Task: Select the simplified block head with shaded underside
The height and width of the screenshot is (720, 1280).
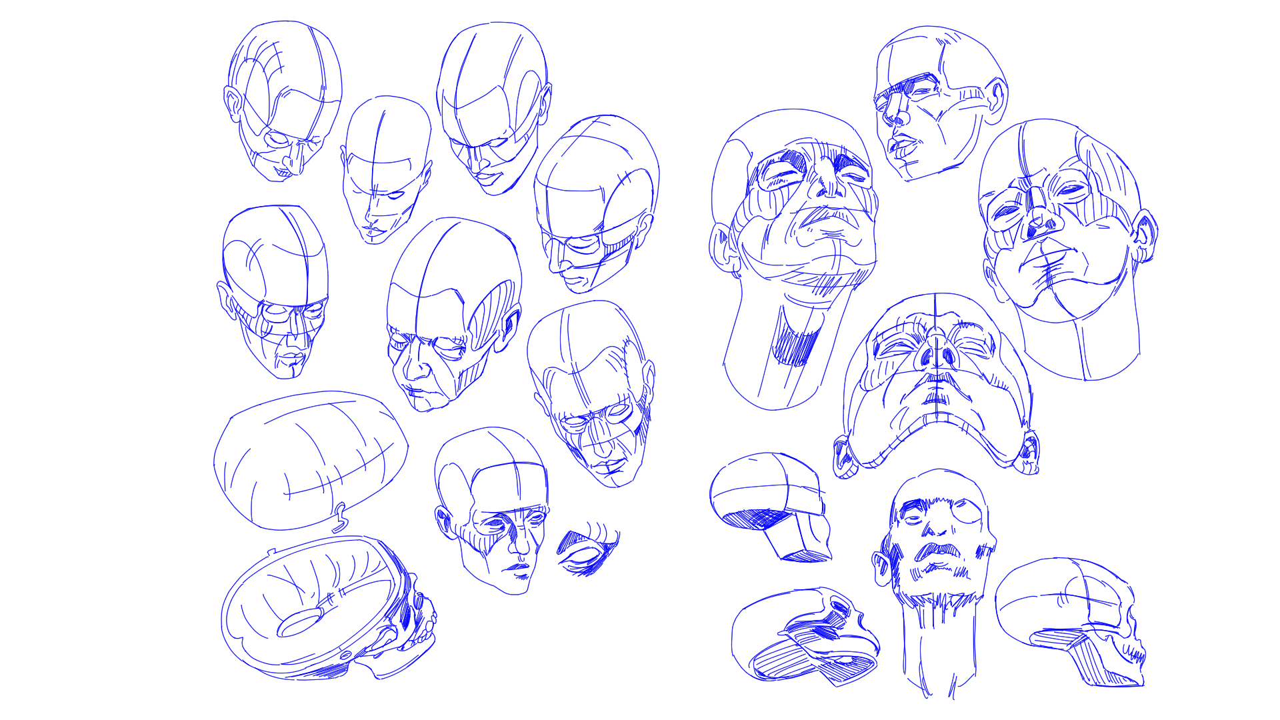Action: click(773, 503)
